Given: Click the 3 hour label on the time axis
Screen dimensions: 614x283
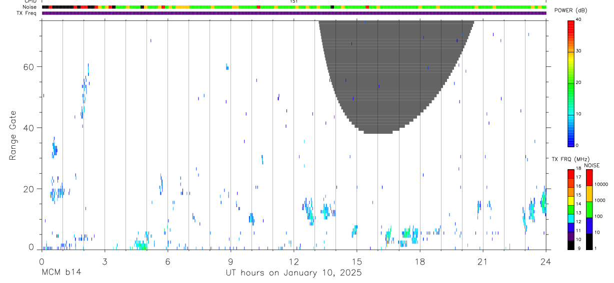Looking at the screenshot, I should coord(104,261).
